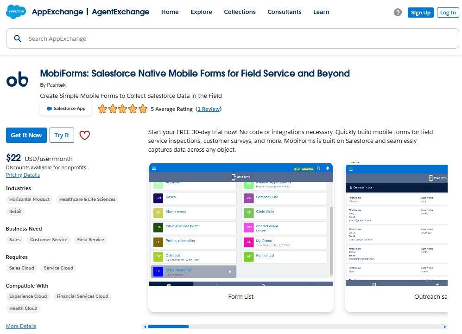
Task: Click the carousel scrollbar at bottom
Action: tap(168, 326)
